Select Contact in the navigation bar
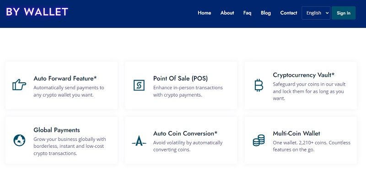This screenshot has width=366, height=183. point(289,13)
